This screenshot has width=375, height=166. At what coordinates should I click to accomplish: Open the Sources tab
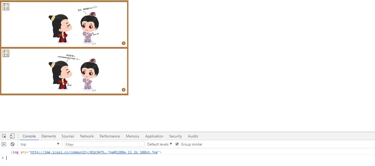point(68,136)
